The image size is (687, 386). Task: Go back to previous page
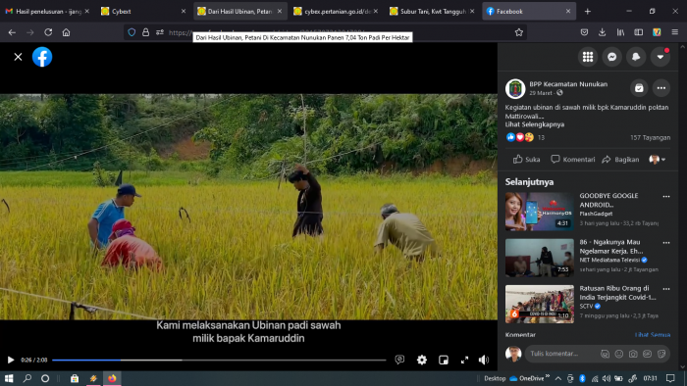(x=12, y=32)
